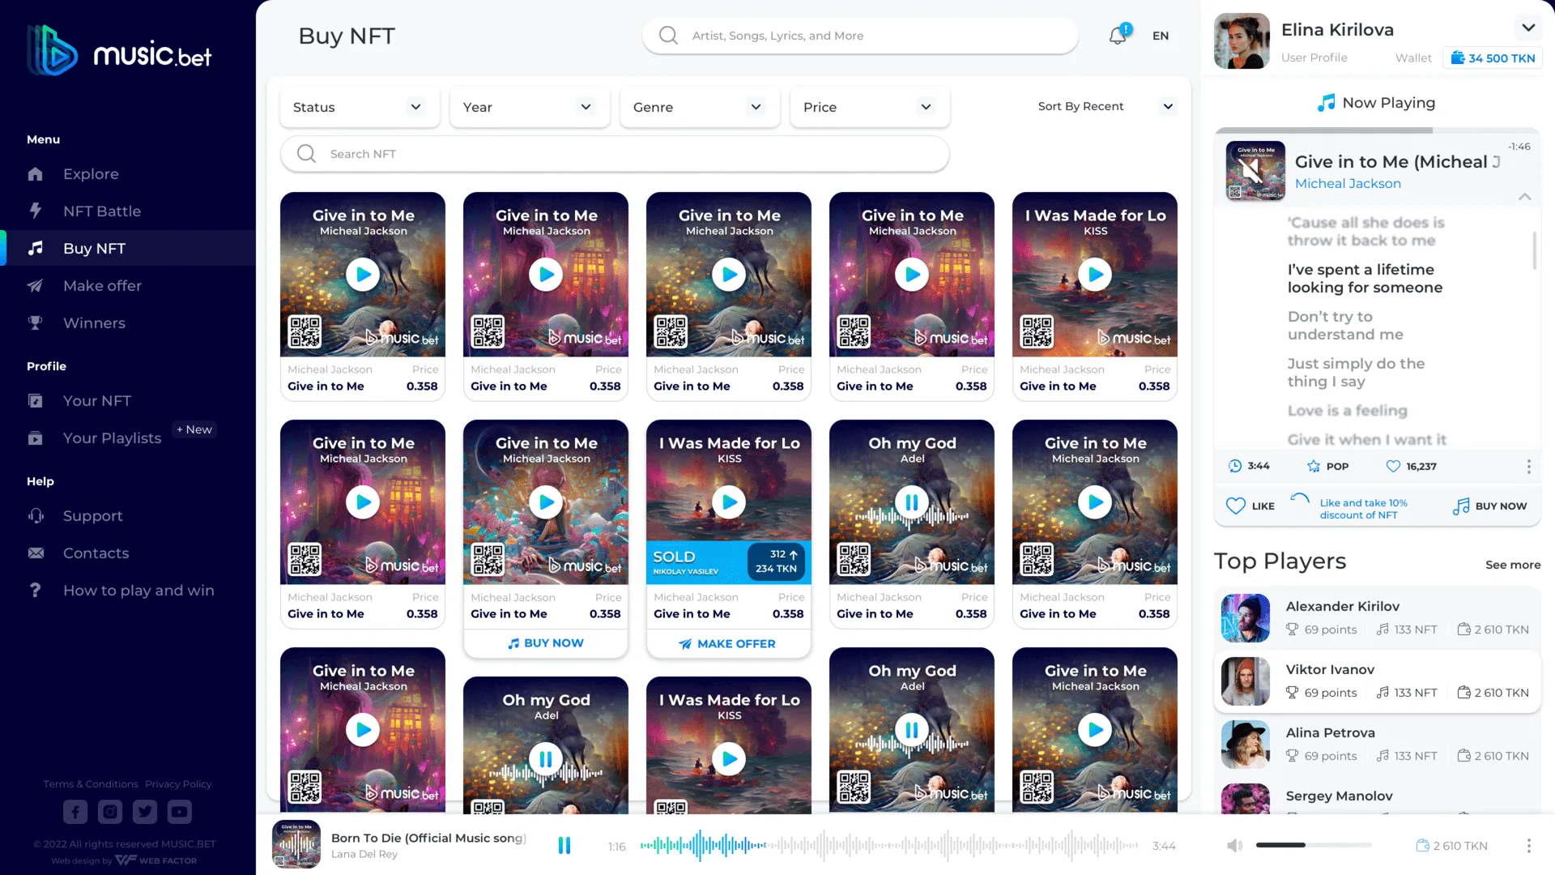1555x875 pixels.
Task: Open three-dot menu in bottom player bar
Action: (1528, 846)
